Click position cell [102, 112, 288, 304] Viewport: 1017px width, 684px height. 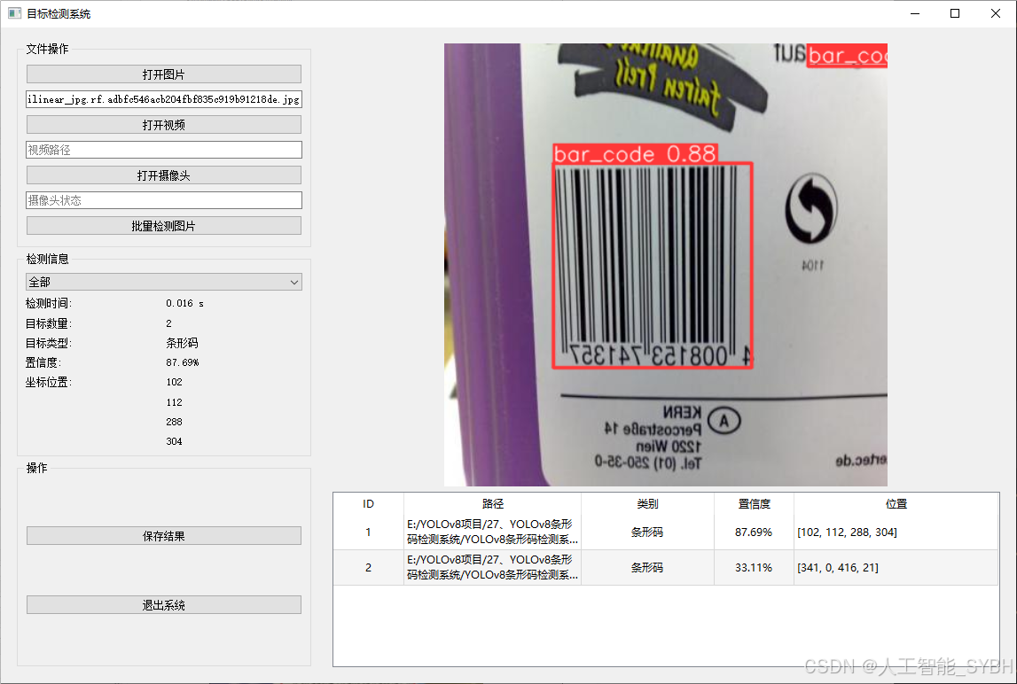tap(896, 532)
